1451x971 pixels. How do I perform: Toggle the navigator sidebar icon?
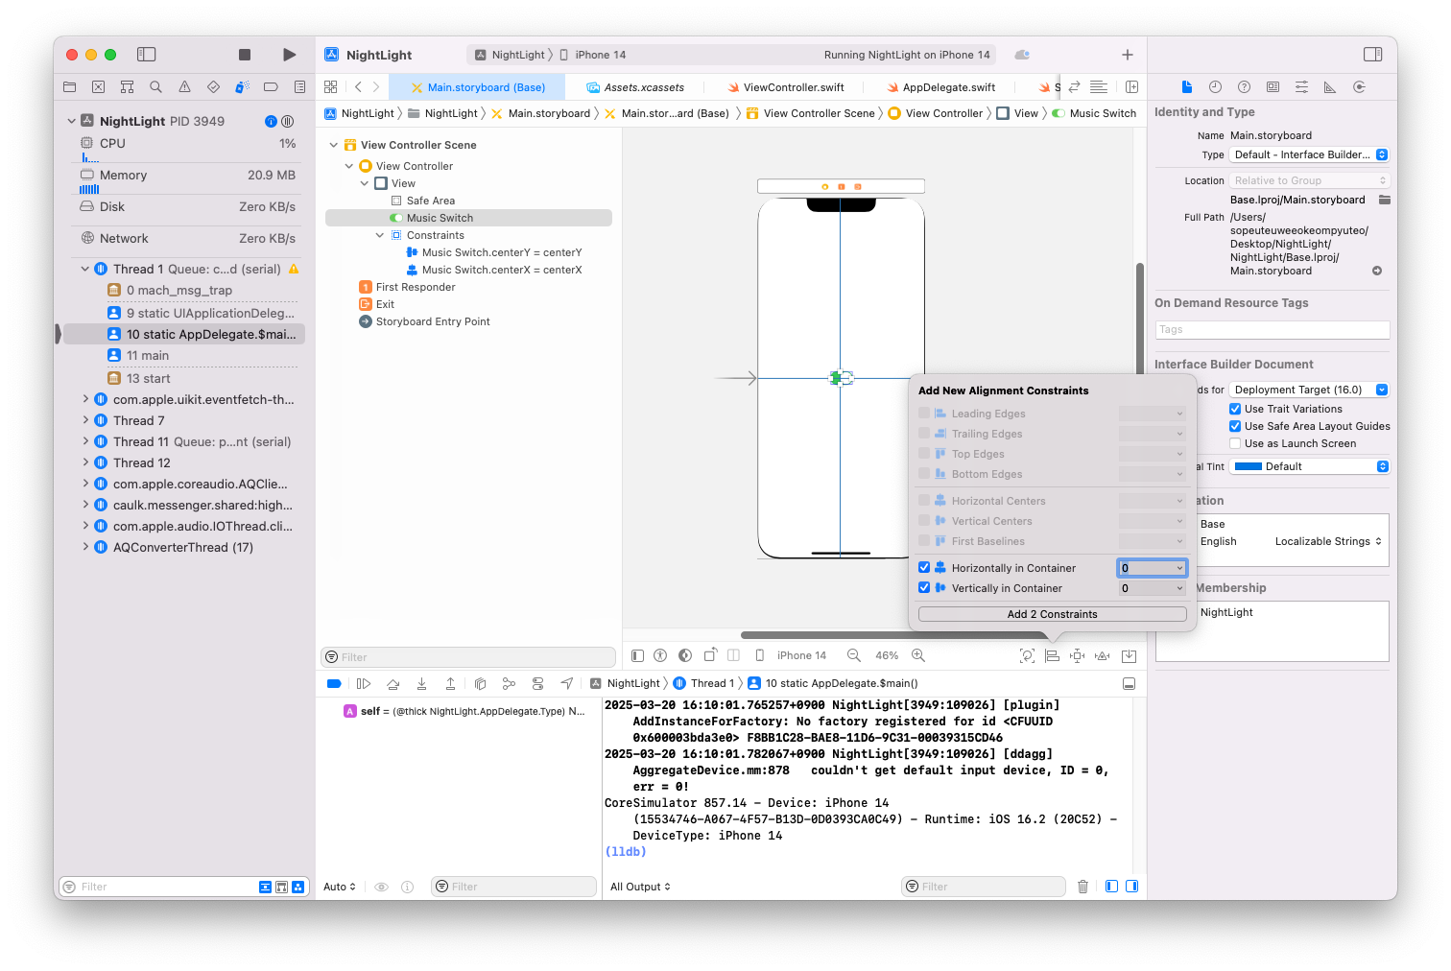(x=147, y=55)
